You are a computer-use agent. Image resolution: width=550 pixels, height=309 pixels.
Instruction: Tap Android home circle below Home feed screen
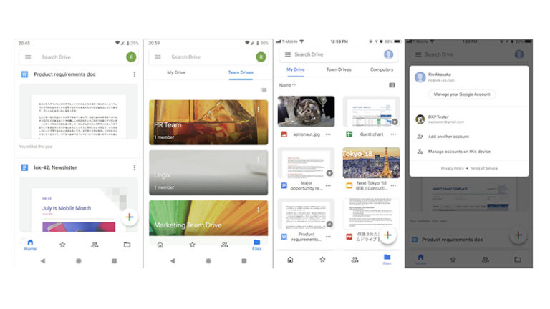[x=79, y=260]
